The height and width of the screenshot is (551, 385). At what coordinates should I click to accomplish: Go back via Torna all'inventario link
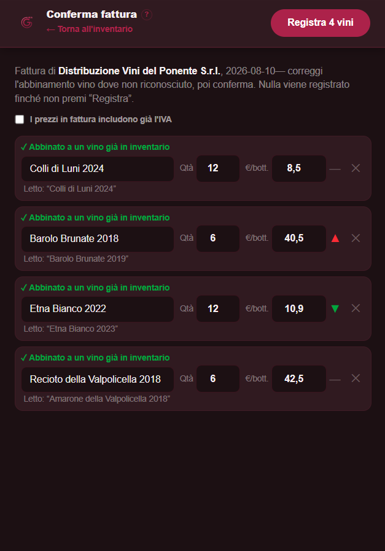pos(90,29)
